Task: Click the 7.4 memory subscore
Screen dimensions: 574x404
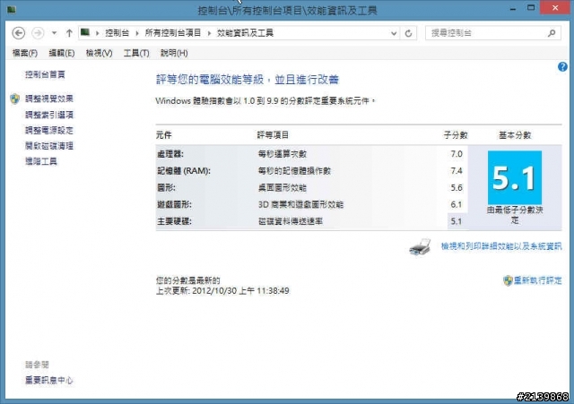Action: pos(457,171)
